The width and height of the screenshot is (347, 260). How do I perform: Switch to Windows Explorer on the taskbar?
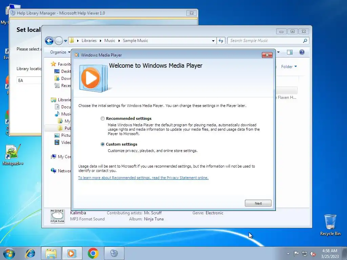point(51,253)
